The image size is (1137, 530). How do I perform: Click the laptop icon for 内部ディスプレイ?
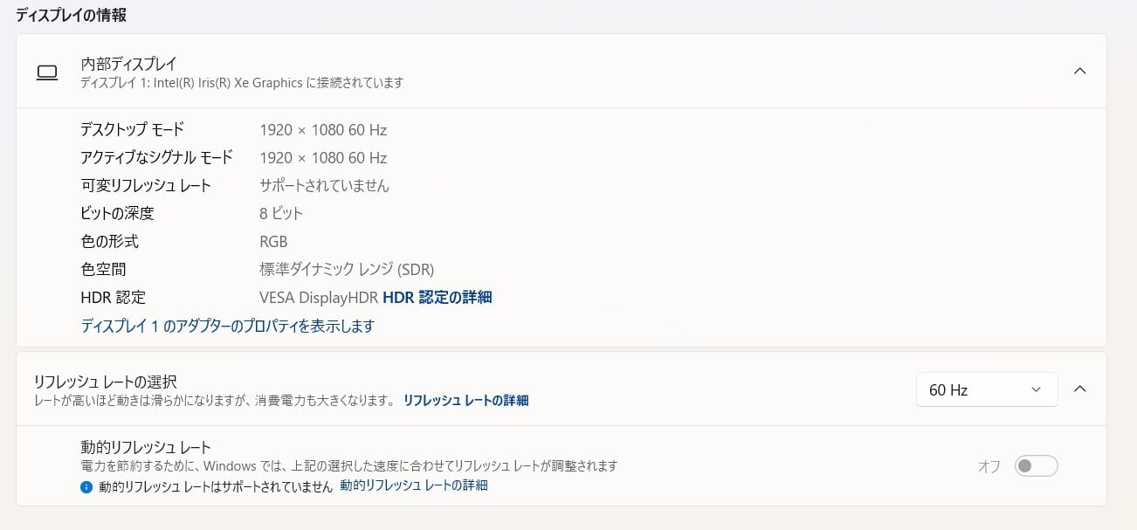(x=47, y=72)
